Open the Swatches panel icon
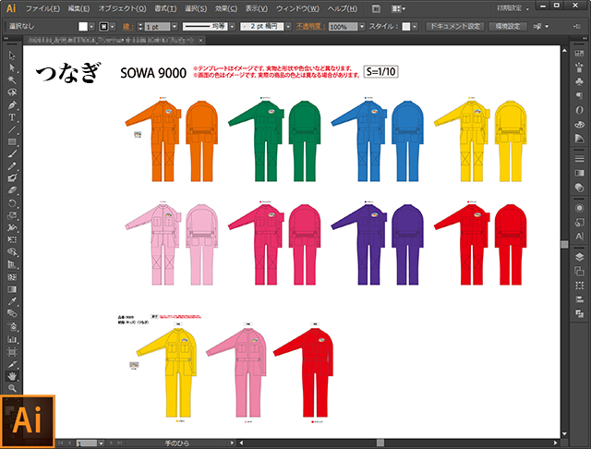Image resolution: width=591 pixels, height=449 pixels. coord(579,54)
